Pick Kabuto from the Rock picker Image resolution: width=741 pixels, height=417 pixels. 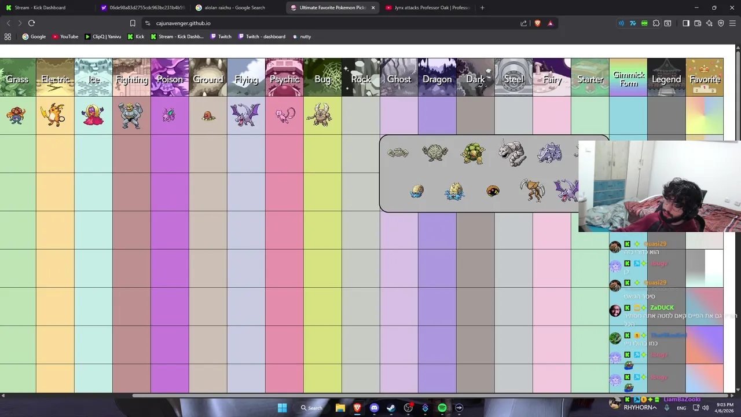(493, 191)
